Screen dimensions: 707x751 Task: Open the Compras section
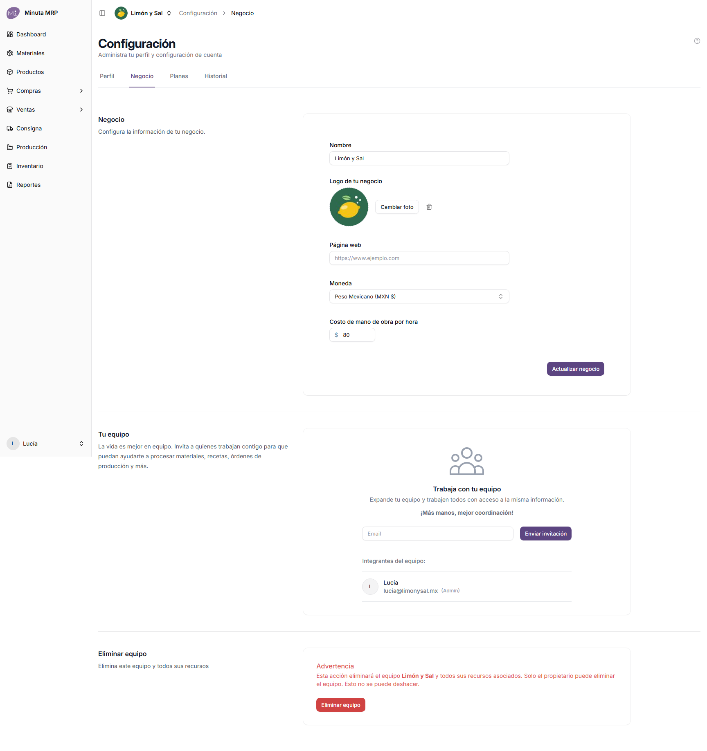click(x=45, y=91)
